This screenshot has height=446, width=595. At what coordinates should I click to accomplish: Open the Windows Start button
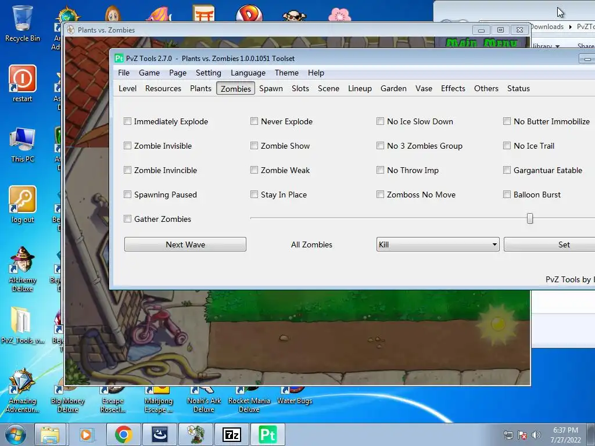(x=16, y=434)
